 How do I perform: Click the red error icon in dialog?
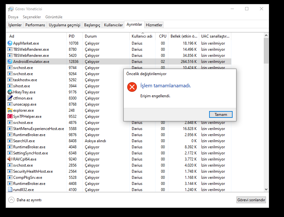(x=132, y=87)
